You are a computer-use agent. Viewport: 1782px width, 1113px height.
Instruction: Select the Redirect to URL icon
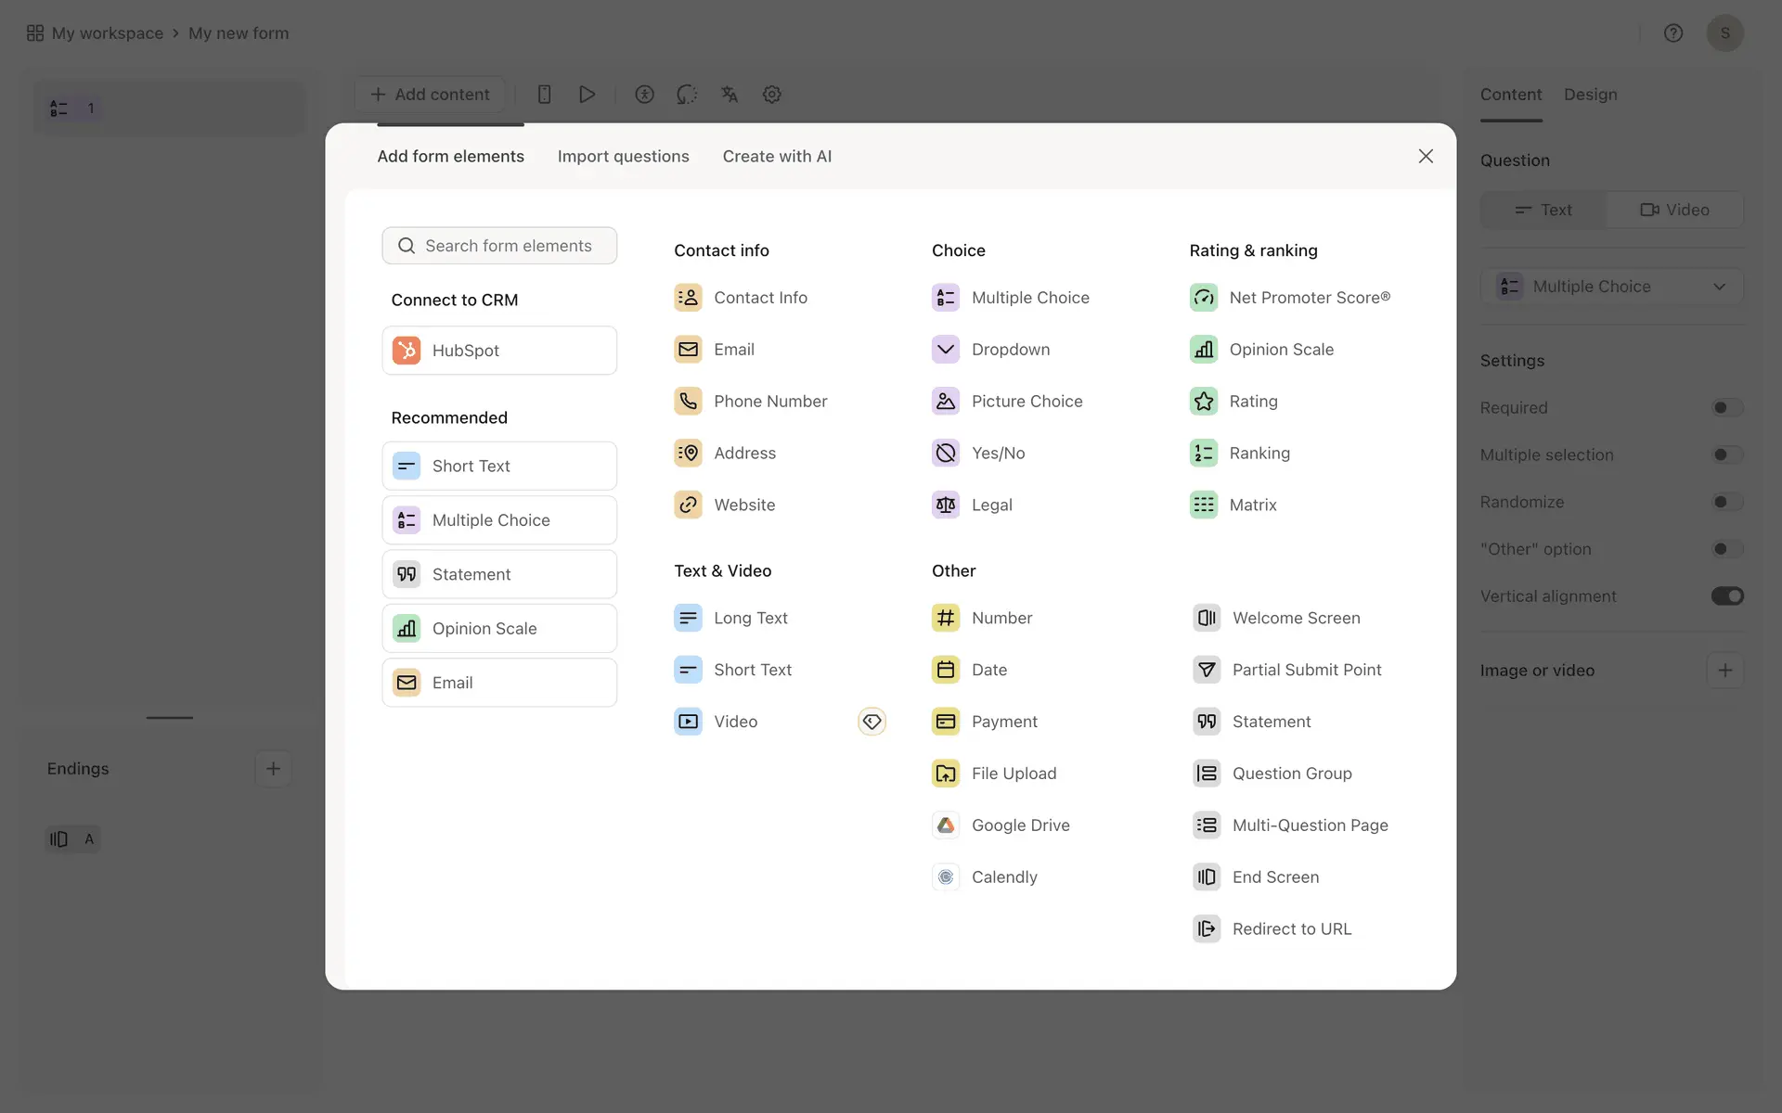[x=1207, y=929]
